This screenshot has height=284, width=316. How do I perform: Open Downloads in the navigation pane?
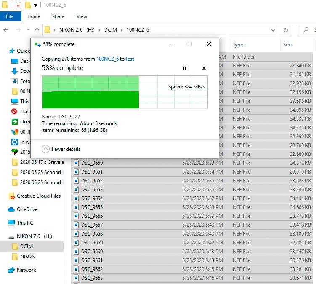tap(21, 71)
